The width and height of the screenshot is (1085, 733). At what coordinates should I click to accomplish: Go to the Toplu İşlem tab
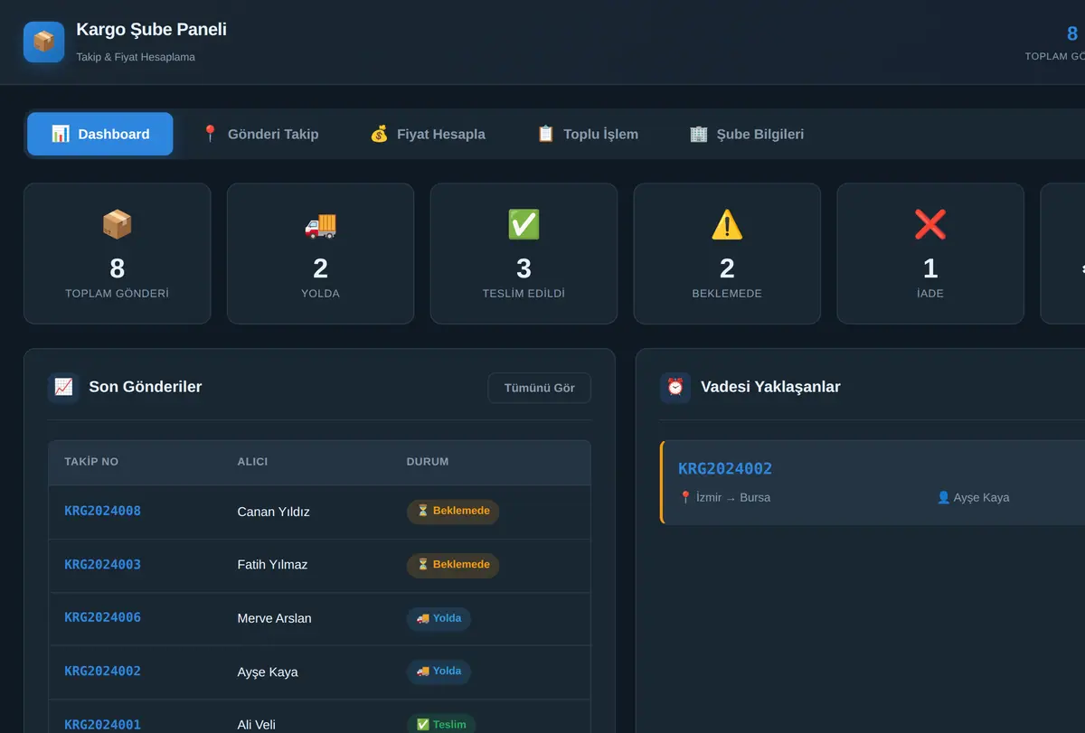click(588, 134)
